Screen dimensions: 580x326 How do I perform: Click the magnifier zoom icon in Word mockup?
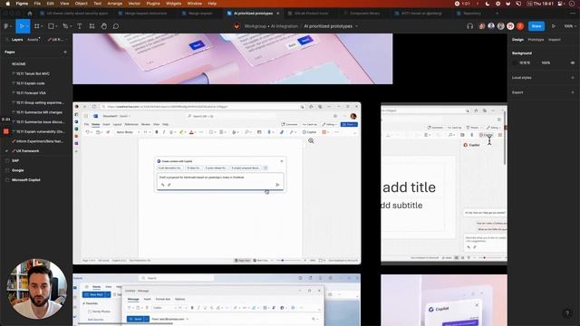pyautogui.click(x=311, y=141)
